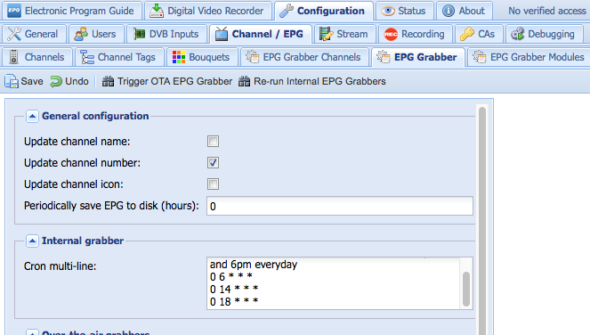Click the '0 14 * * *' cron line
The image size is (590, 335).
point(234,289)
